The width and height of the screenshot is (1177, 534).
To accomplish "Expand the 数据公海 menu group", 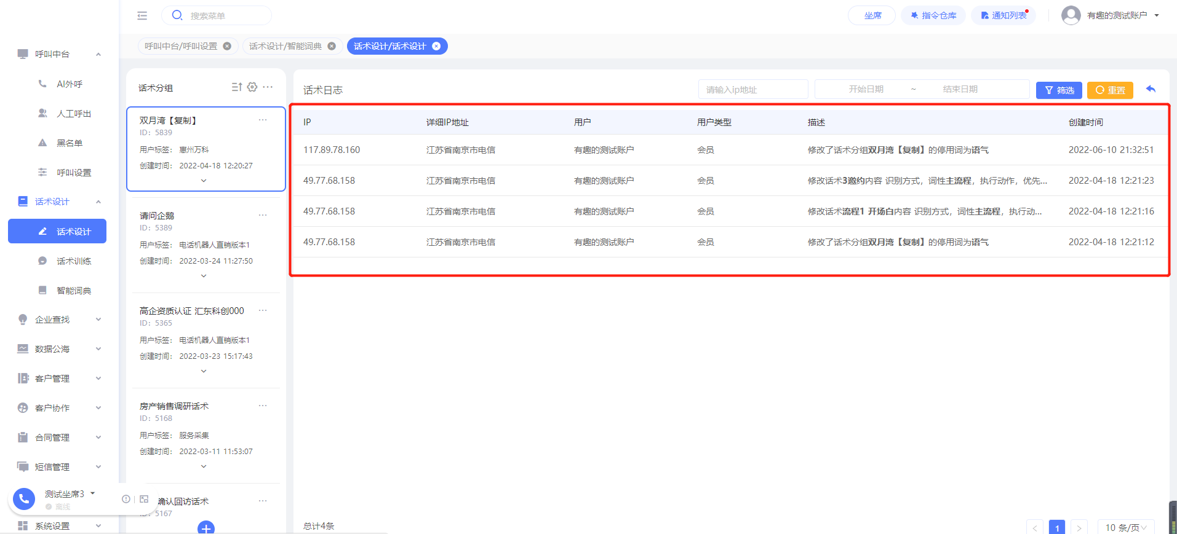I will [98, 349].
